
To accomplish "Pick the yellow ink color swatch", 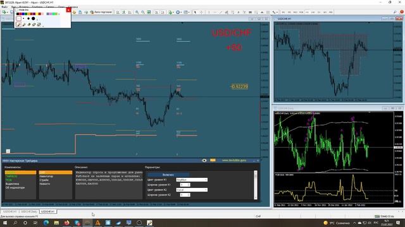I will [x=37, y=14].
